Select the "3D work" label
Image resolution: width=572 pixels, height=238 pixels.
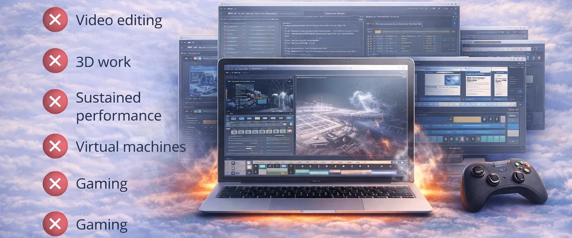tap(103, 62)
